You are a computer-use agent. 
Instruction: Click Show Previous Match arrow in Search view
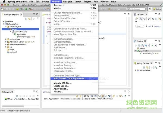click(x=80, y=96)
